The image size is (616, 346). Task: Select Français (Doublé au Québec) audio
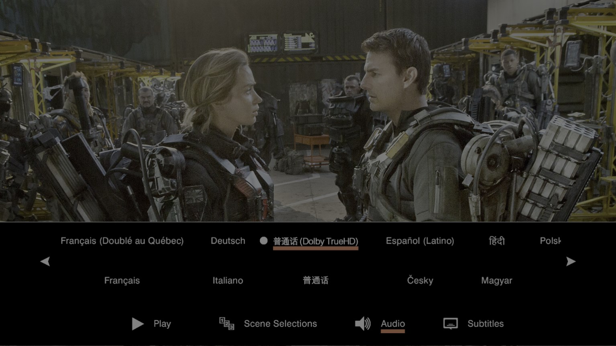coord(122,241)
